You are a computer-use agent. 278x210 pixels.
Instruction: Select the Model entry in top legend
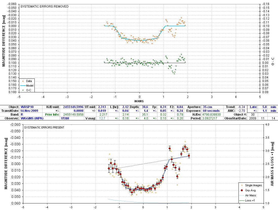point(27,86)
